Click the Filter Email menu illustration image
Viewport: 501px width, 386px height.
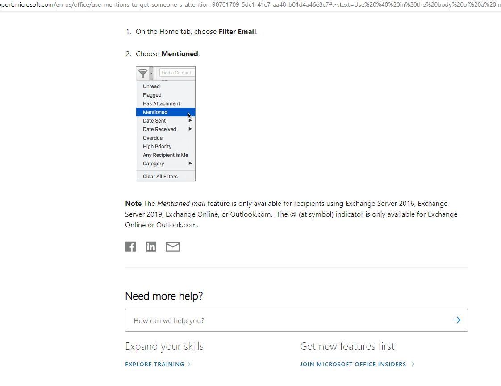[166, 124]
